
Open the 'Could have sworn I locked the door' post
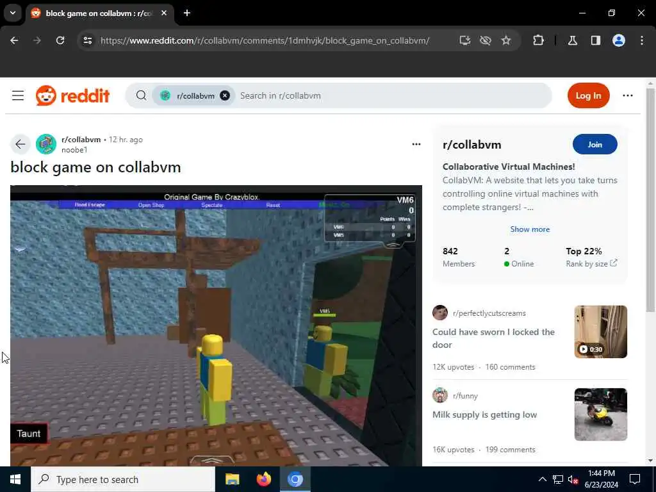[493, 338]
